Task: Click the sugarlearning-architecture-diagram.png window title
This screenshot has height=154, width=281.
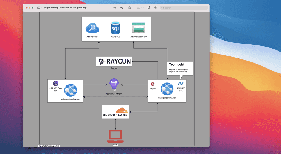Action: coord(65,8)
